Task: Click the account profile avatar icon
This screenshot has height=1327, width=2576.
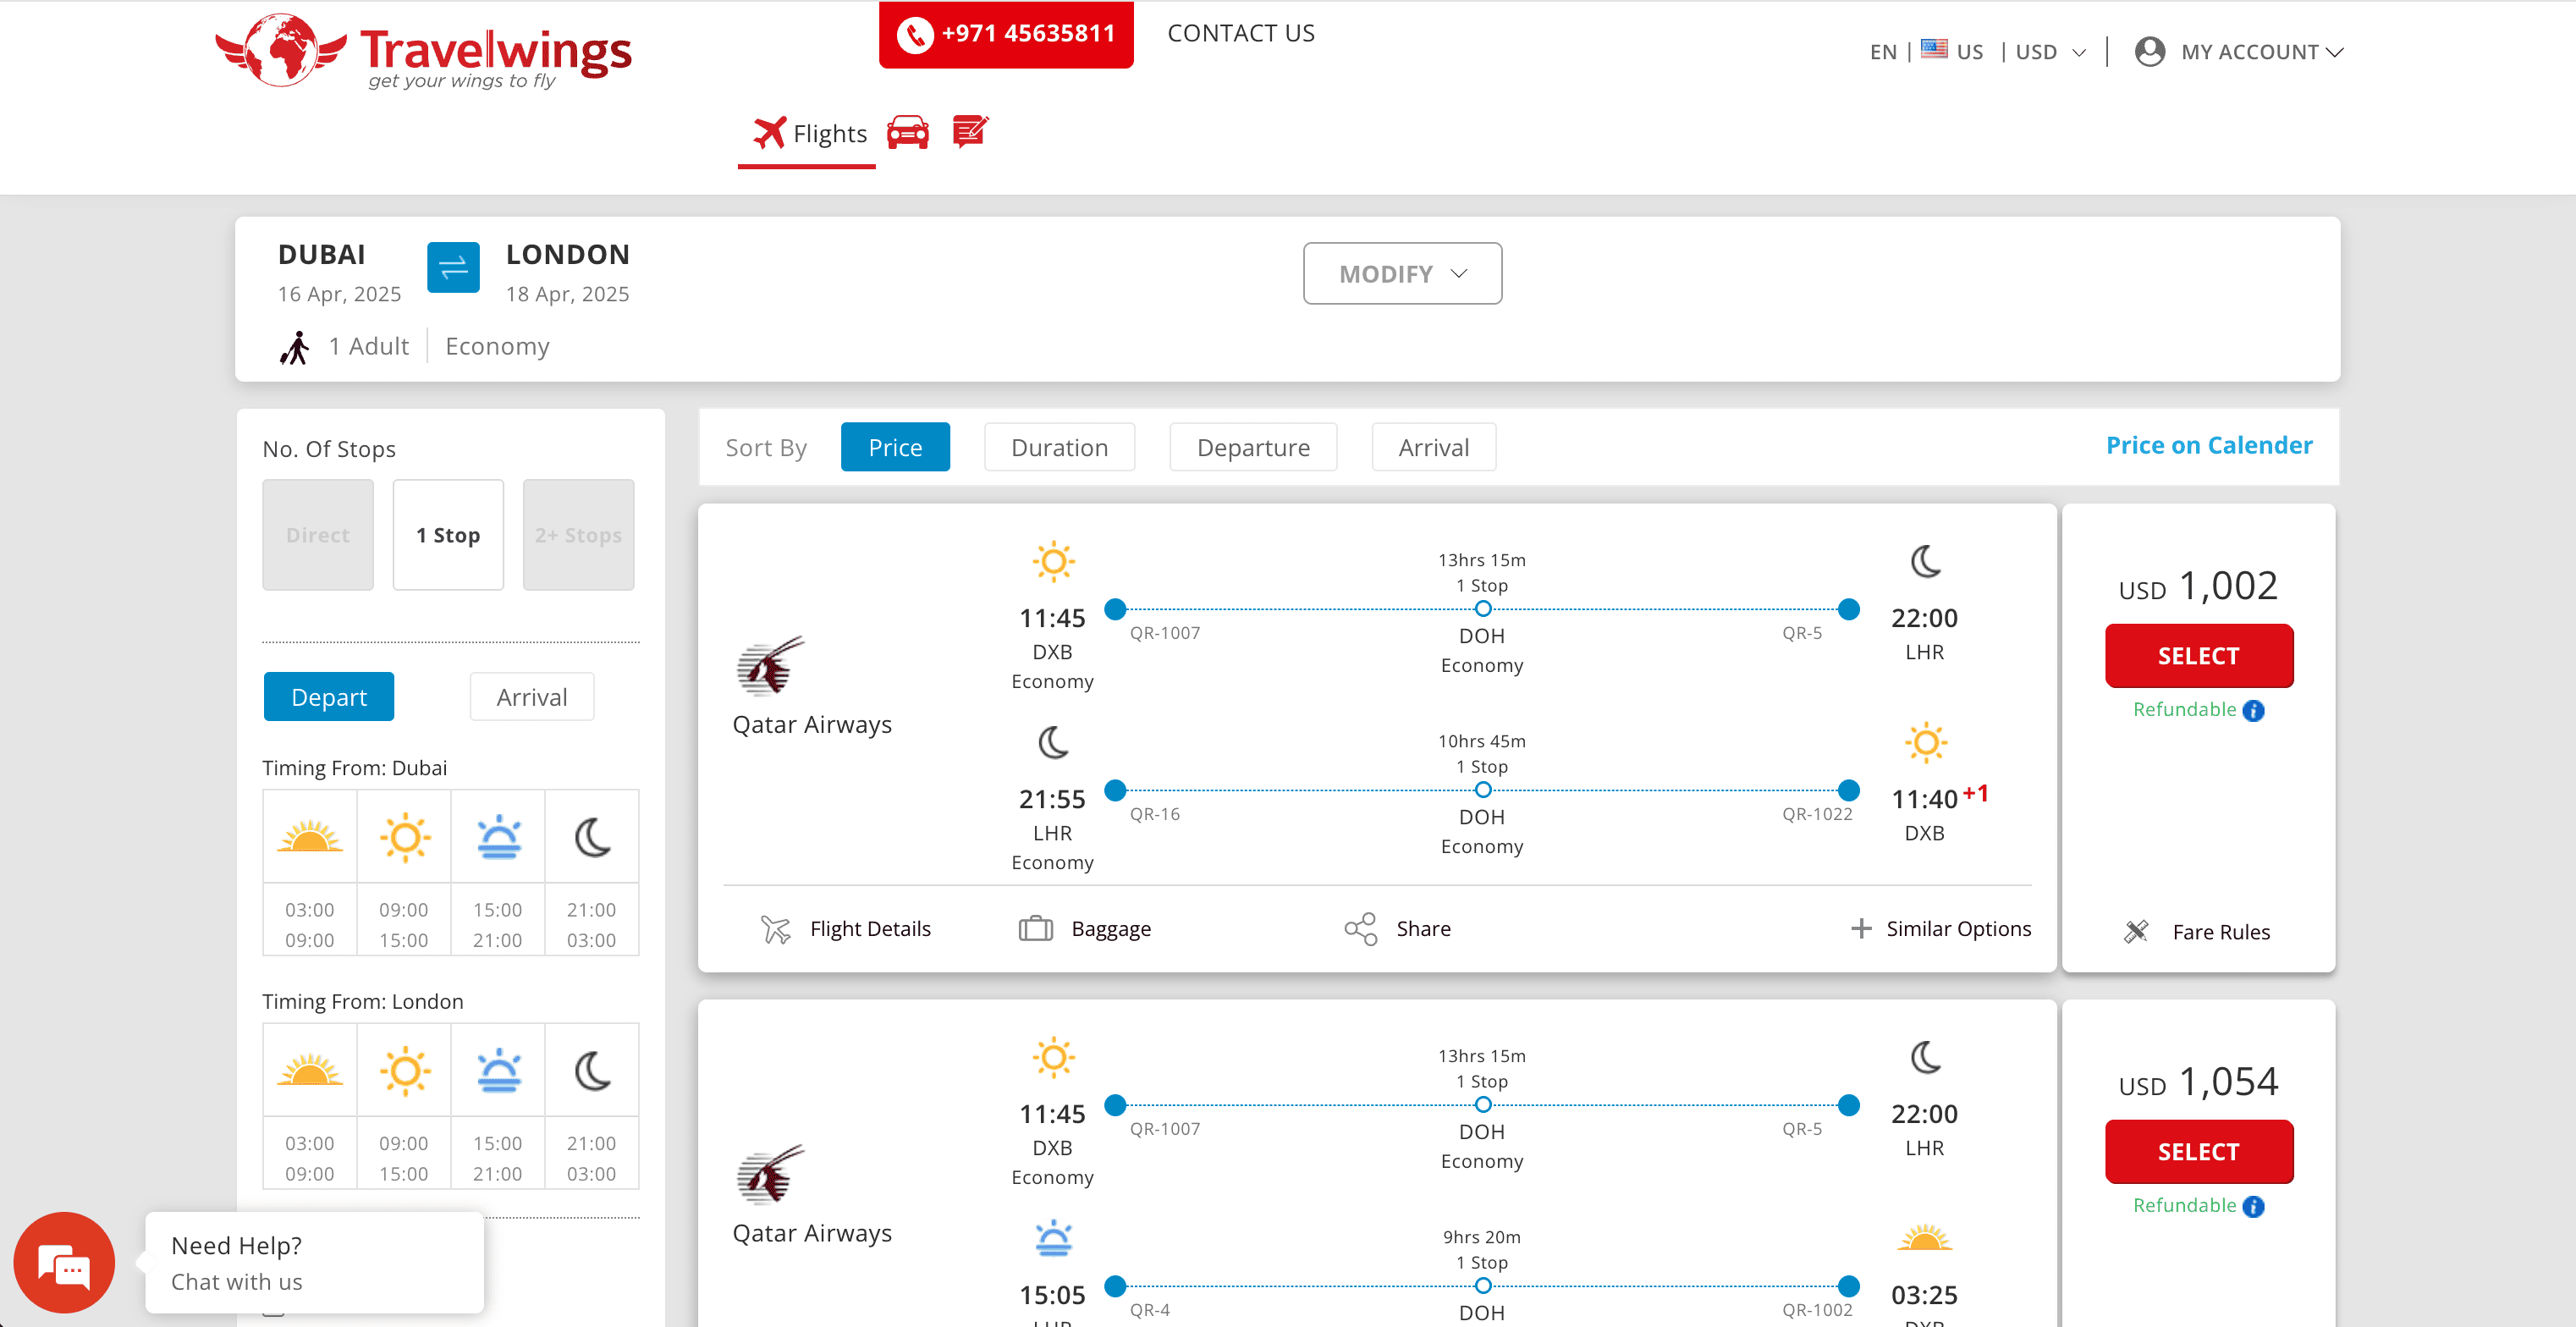Action: click(2149, 51)
